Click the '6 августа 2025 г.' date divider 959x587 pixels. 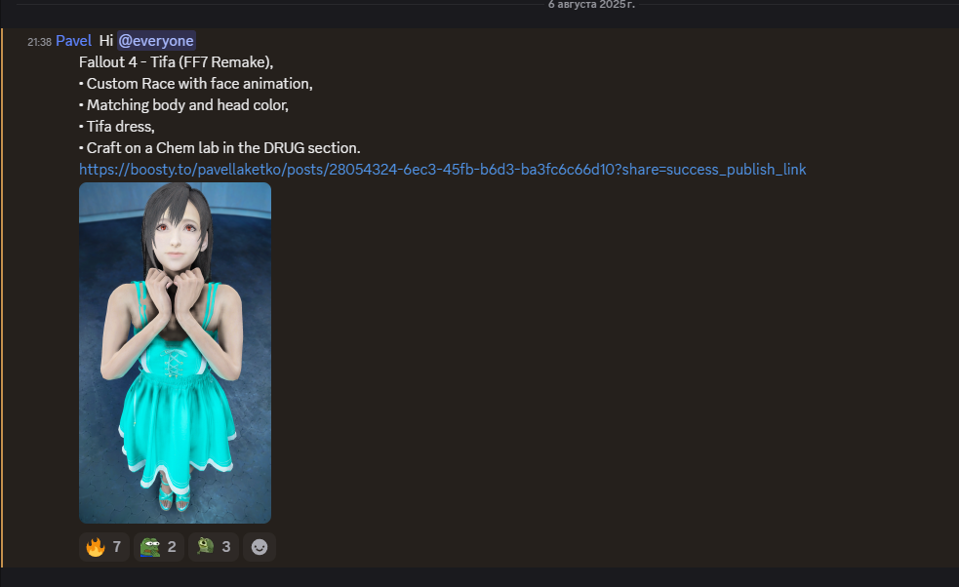click(591, 4)
